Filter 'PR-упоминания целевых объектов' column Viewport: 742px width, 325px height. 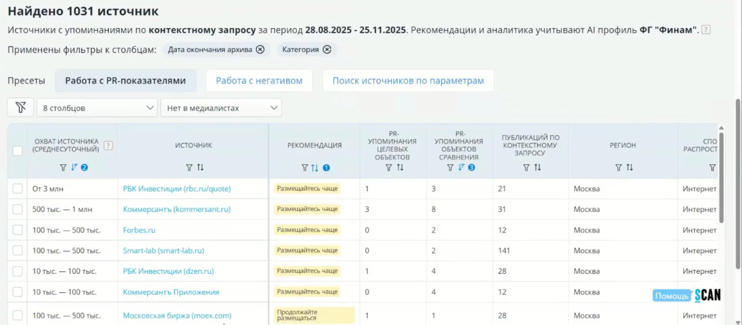pos(389,168)
